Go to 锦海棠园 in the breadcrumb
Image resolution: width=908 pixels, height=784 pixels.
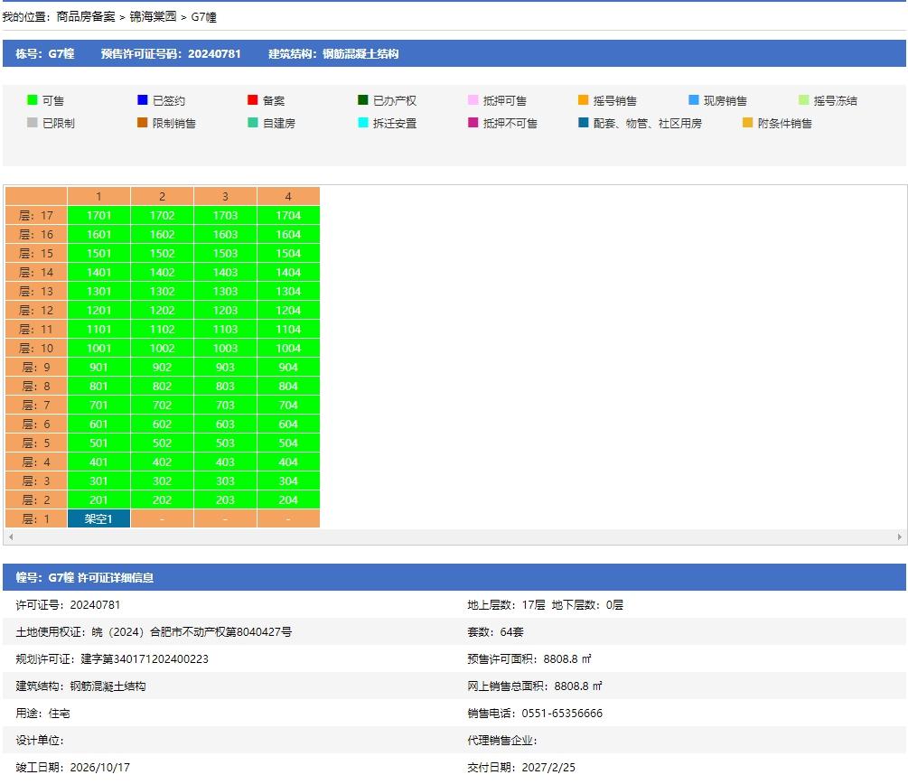coord(153,17)
